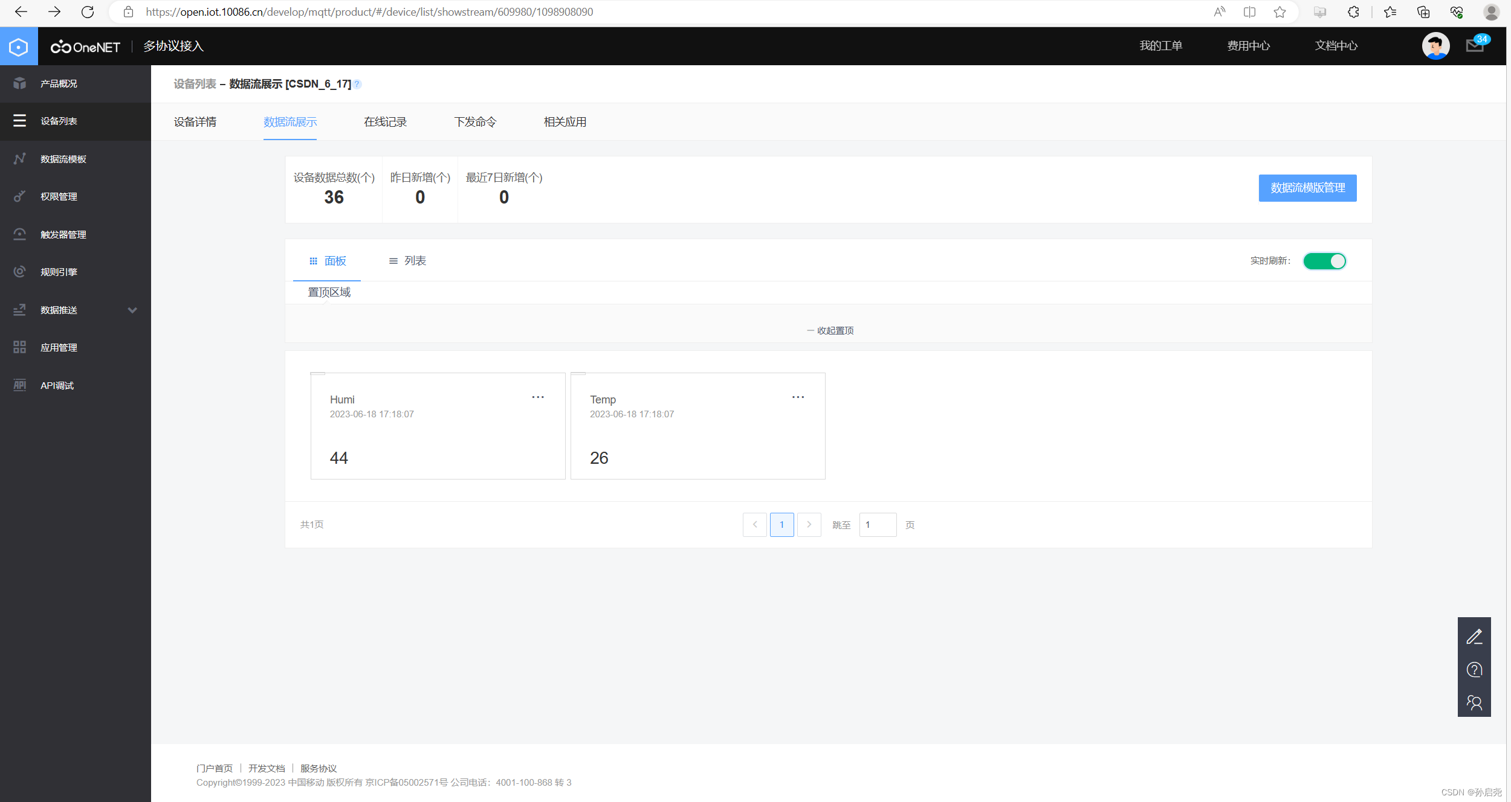Click the 数据流展示 tab
Viewport: 1511px width, 802px height.
290,122
